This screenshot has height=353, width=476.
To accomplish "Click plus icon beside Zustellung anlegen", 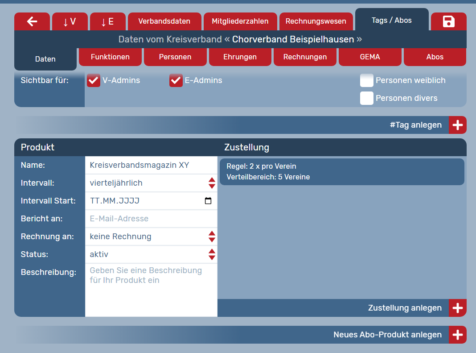I will (457, 308).
